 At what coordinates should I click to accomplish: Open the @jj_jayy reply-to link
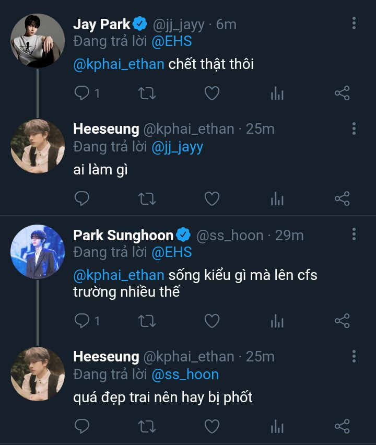pyautogui.click(x=177, y=147)
